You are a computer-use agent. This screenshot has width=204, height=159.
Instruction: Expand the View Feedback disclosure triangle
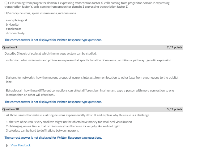pos(7,145)
